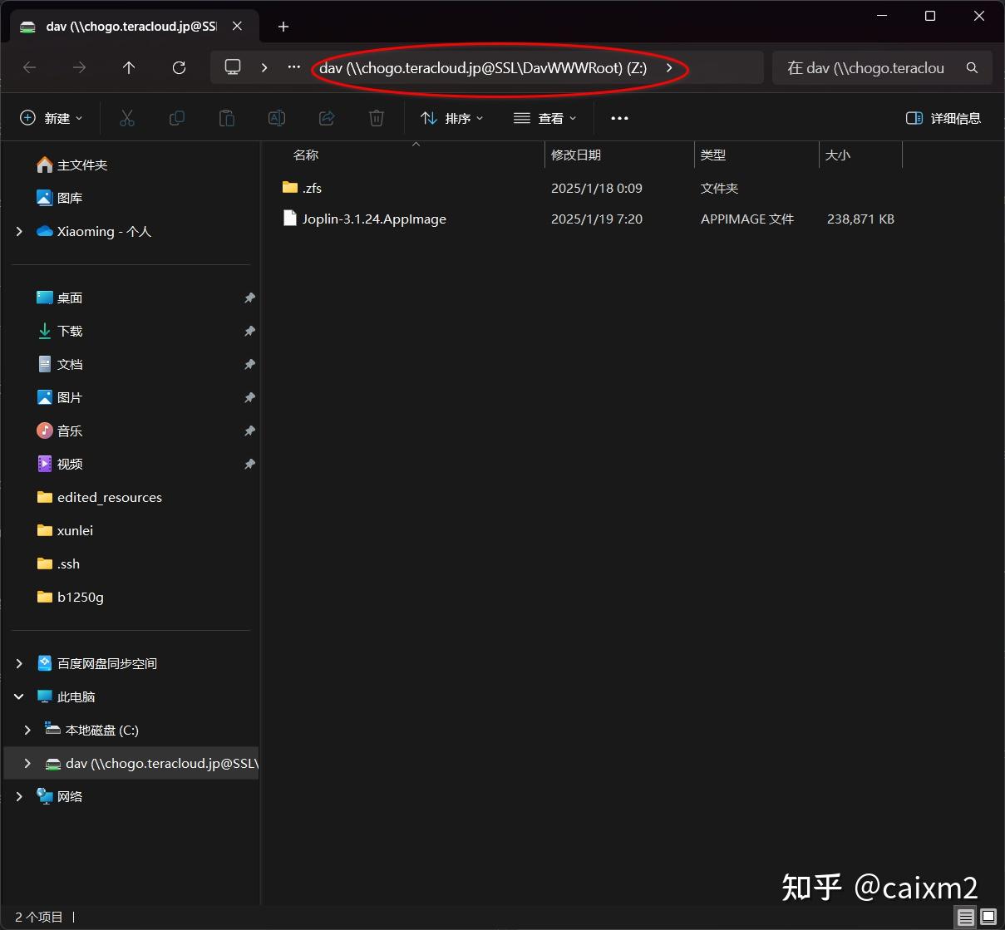
Task: Click the Delete (trash) icon
Action: click(376, 118)
